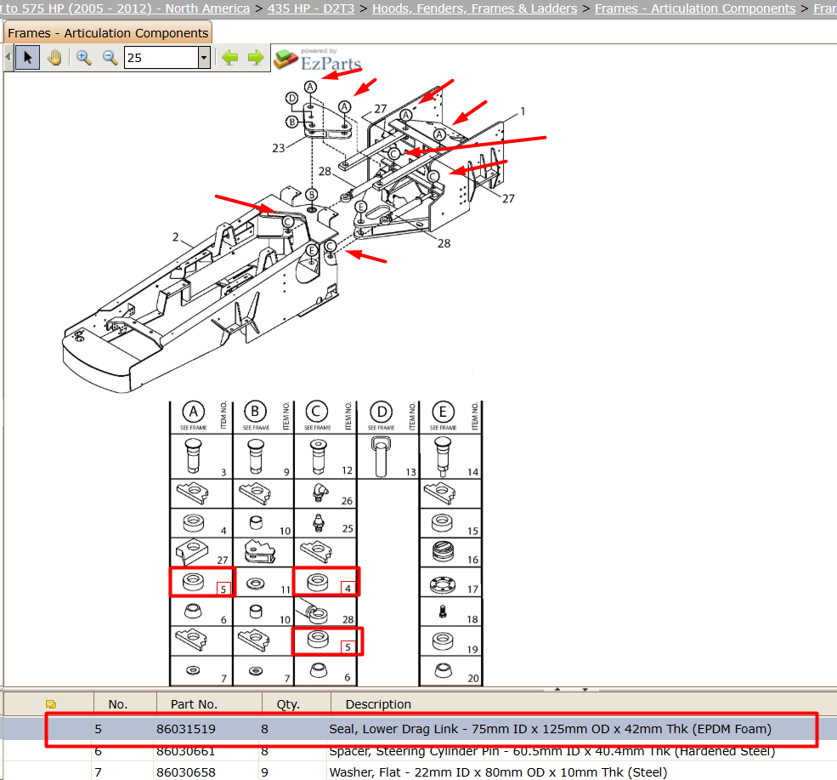
Task: Click item 12 pin in column C
Action: [x=318, y=456]
